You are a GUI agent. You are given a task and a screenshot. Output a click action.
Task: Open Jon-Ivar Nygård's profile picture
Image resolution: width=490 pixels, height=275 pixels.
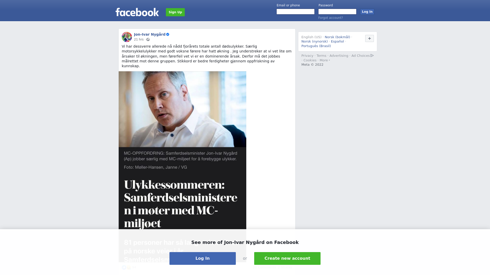127,37
